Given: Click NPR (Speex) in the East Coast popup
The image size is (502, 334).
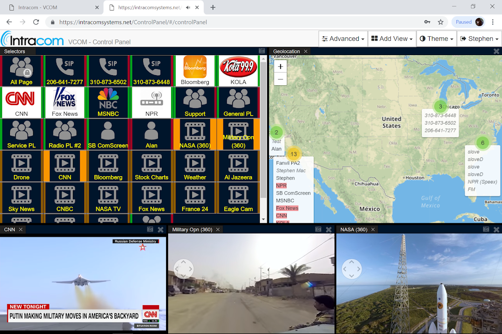Looking at the screenshot, I should click(482, 182).
